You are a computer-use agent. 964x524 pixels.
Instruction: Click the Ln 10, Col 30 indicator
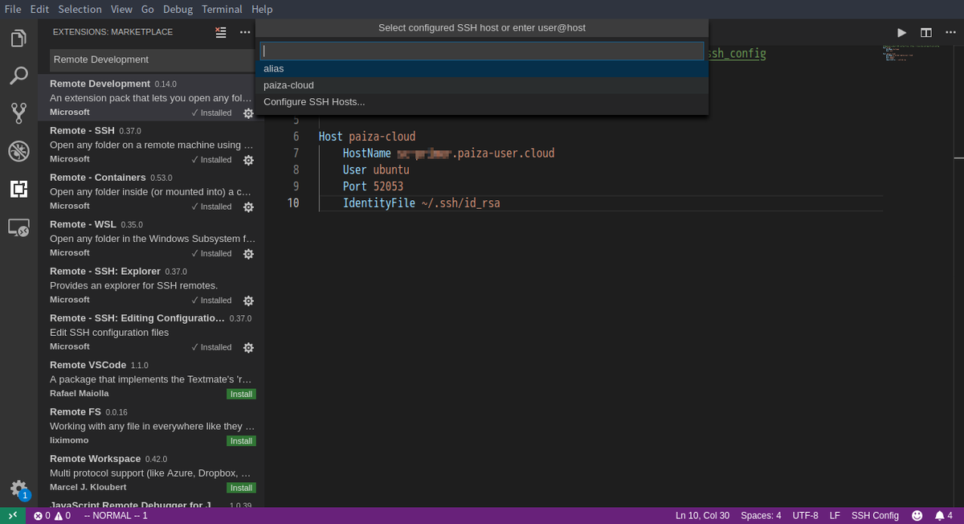click(702, 515)
